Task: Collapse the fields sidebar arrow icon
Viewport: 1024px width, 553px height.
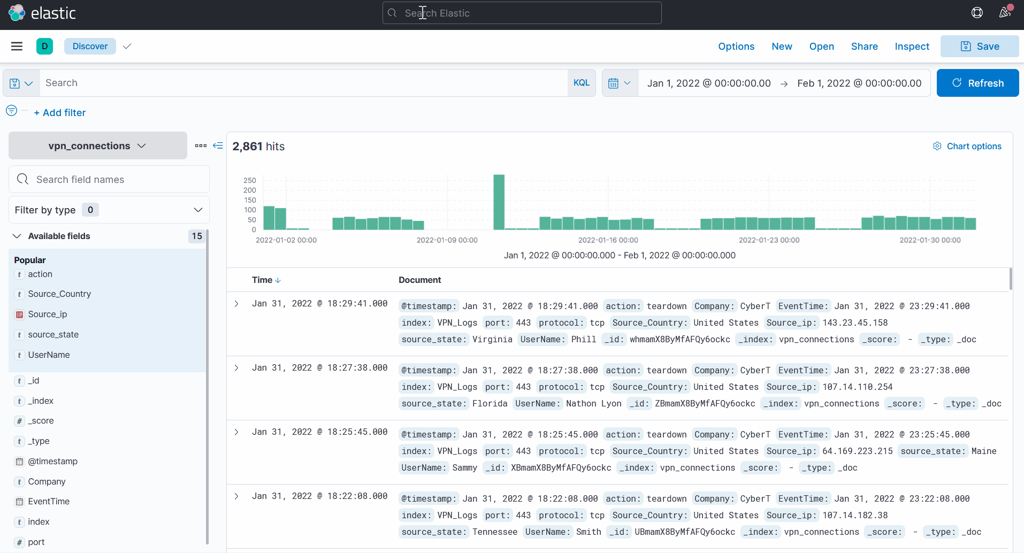Action: coord(218,145)
